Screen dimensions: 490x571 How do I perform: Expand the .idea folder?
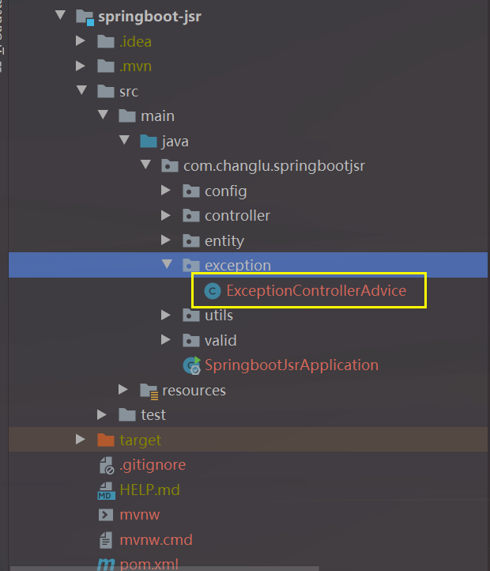[x=81, y=41]
